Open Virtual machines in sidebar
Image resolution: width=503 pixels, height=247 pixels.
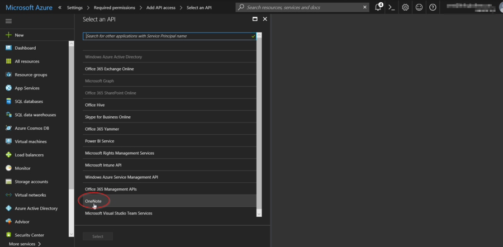[x=31, y=142]
